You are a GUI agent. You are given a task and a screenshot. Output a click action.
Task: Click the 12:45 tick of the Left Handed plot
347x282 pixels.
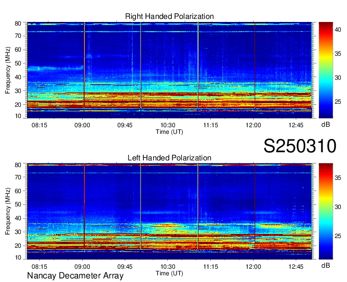click(296, 267)
